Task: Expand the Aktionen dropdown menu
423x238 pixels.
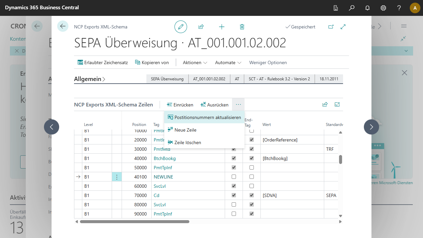Action: pos(195,62)
